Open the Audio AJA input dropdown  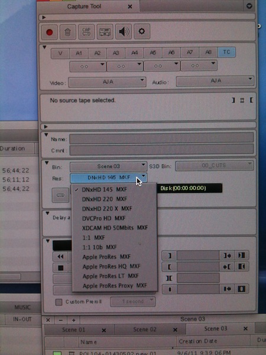coord(215,81)
